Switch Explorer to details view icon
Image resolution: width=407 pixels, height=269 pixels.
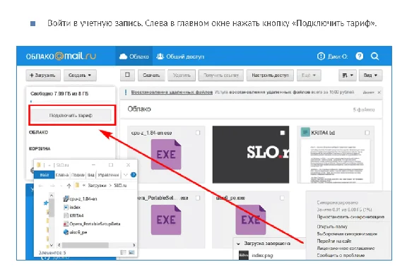click(123, 252)
